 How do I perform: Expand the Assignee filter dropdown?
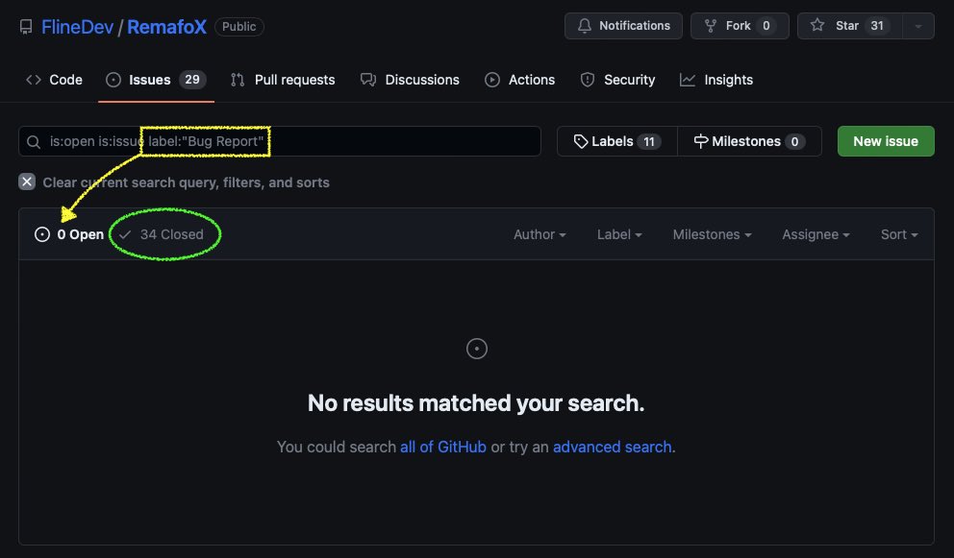[x=816, y=234]
